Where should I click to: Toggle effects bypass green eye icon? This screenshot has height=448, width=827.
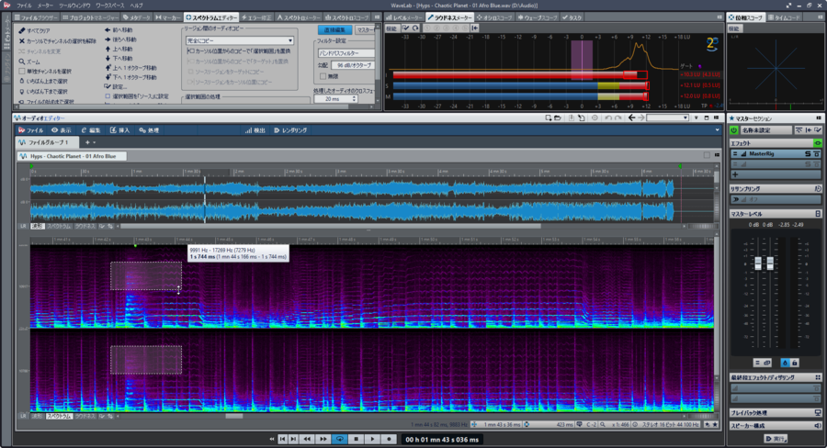pyautogui.click(x=818, y=143)
